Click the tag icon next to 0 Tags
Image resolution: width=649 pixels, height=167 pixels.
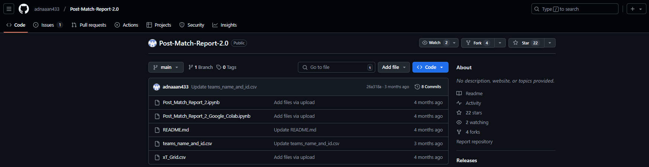(x=219, y=67)
